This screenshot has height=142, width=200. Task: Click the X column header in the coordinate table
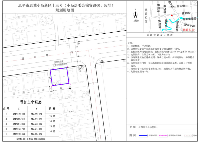(19, 109)
